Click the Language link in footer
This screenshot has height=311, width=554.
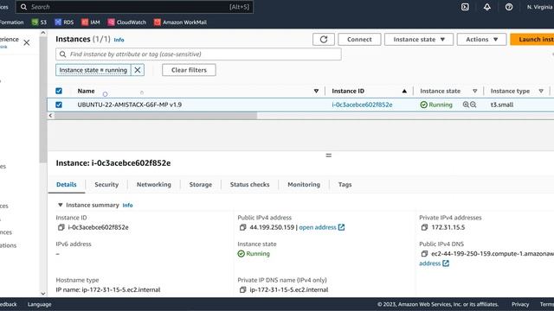tap(39, 304)
